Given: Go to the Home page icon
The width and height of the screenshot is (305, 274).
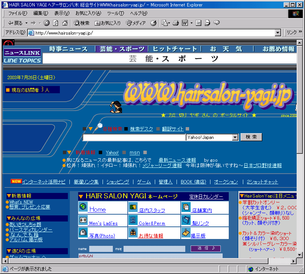Looking at the screenshot, I should [65, 23].
